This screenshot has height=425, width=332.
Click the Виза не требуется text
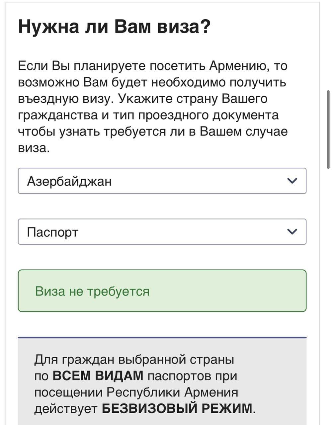point(92,291)
